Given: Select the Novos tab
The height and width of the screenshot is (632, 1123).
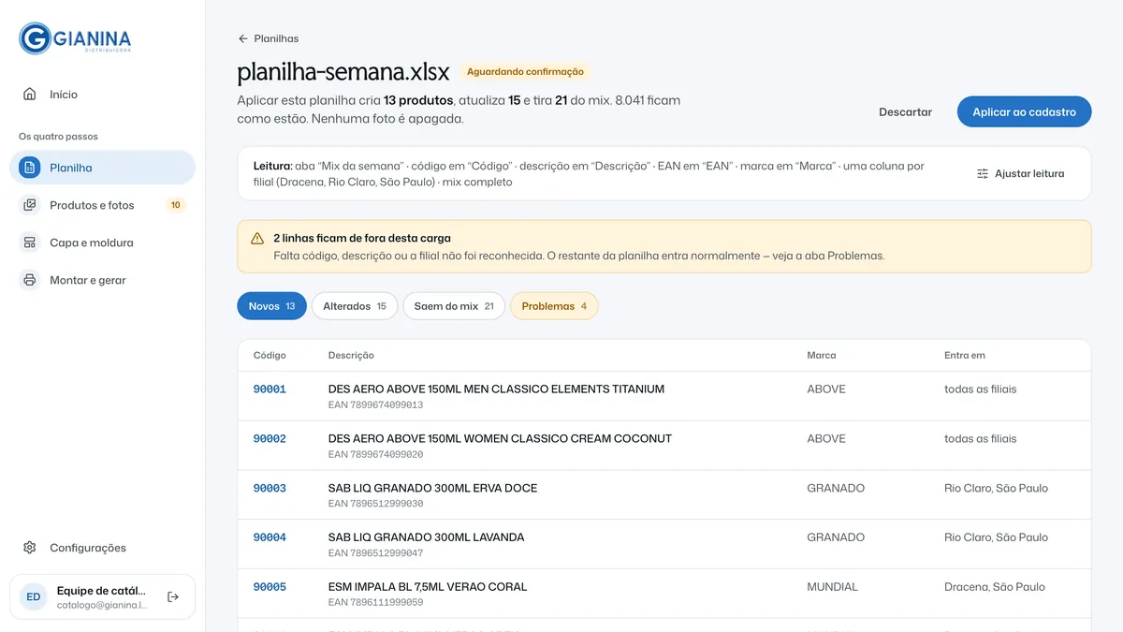Looking at the screenshot, I should point(271,306).
